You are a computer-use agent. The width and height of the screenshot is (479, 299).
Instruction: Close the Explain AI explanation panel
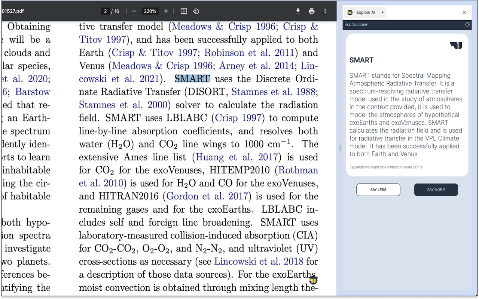[464, 12]
